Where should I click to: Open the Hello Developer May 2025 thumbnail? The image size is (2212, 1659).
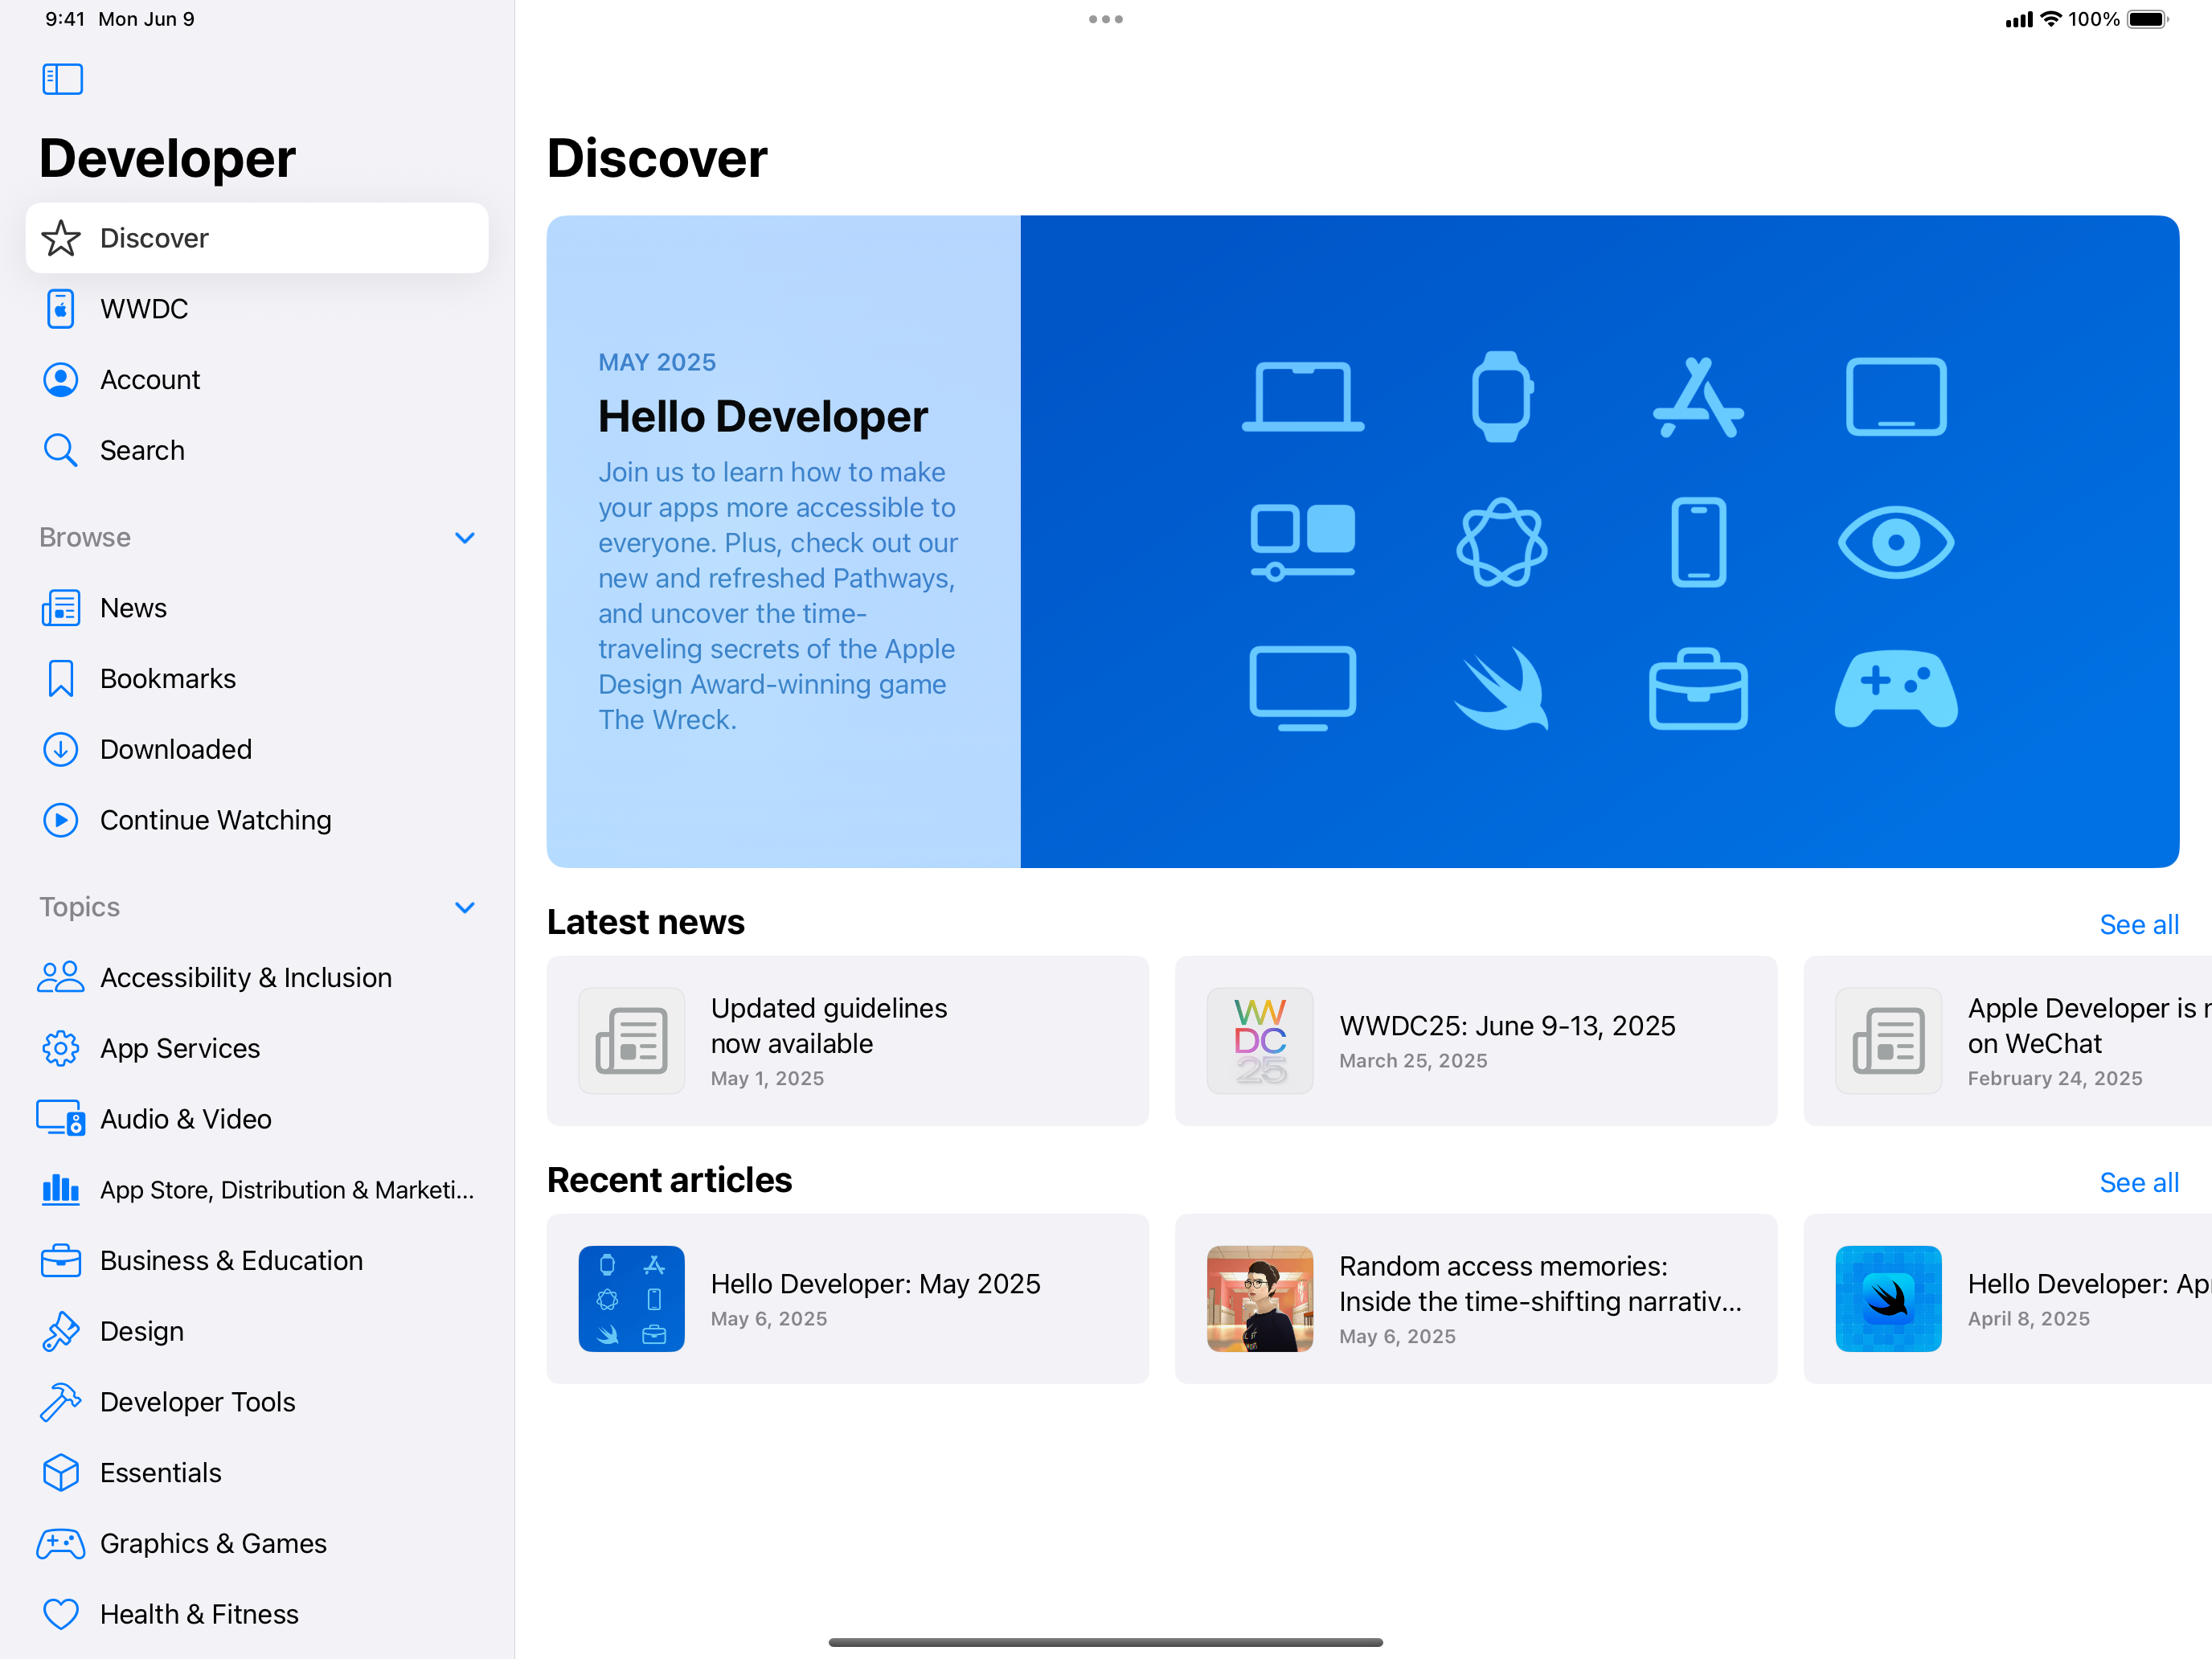click(x=631, y=1298)
